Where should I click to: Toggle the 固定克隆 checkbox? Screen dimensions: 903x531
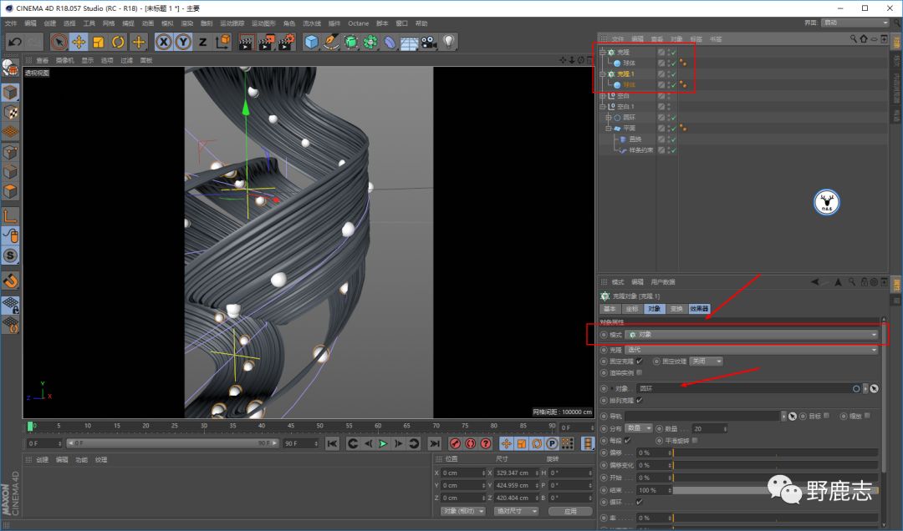point(640,362)
